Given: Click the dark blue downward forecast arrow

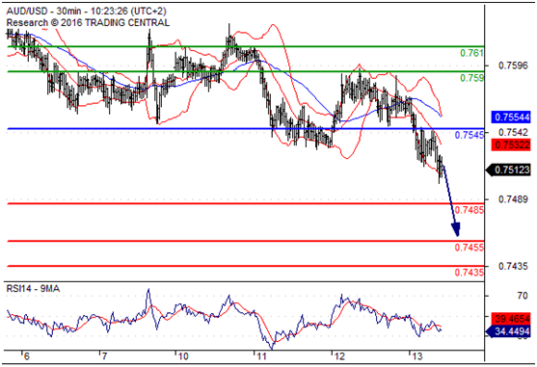Looking at the screenshot, I should click(450, 200).
